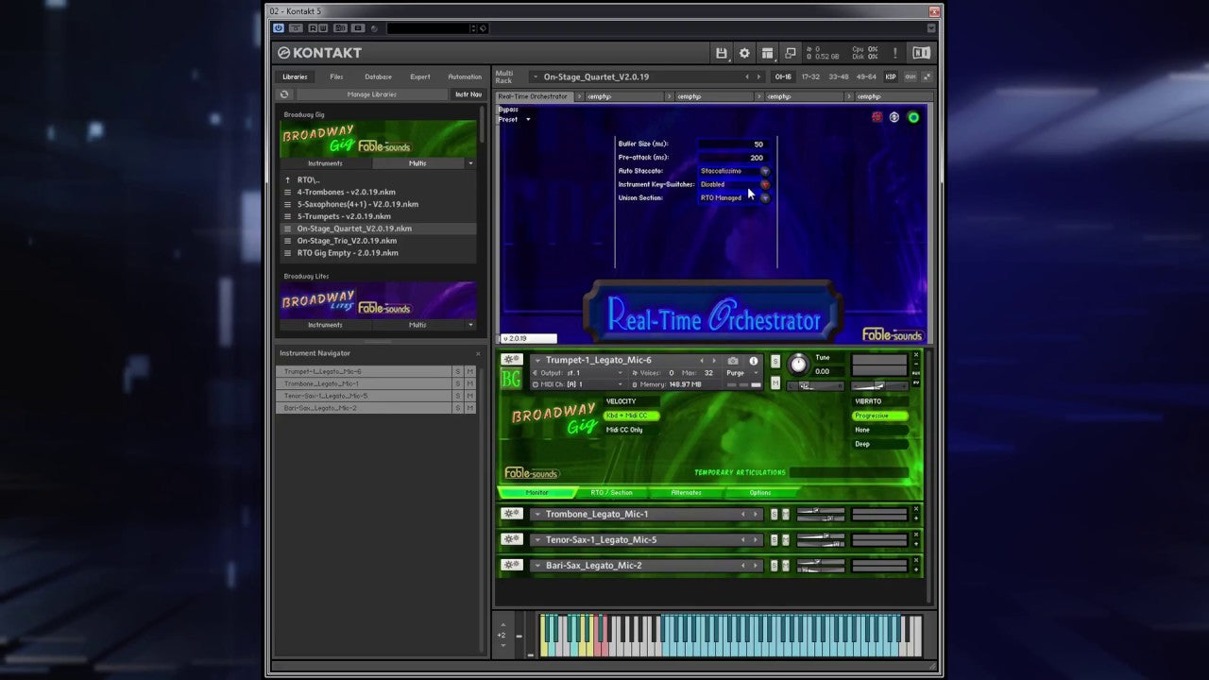The width and height of the screenshot is (1209, 680).
Task: Click the Kontakt save (floppy disk) icon
Action: (722, 53)
